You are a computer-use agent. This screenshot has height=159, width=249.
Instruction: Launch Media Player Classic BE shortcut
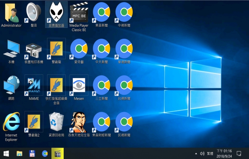tap(79, 12)
